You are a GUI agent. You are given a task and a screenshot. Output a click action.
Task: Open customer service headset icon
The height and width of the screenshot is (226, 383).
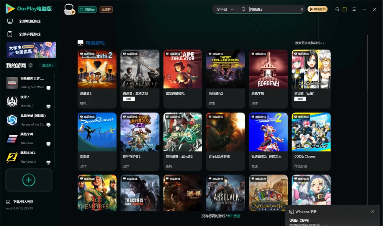coord(337,9)
